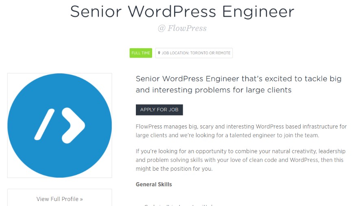The height and width of the screenshot is (206, 358).
Task: Click the 'General Skills' heading
Action: click(154, 185)
